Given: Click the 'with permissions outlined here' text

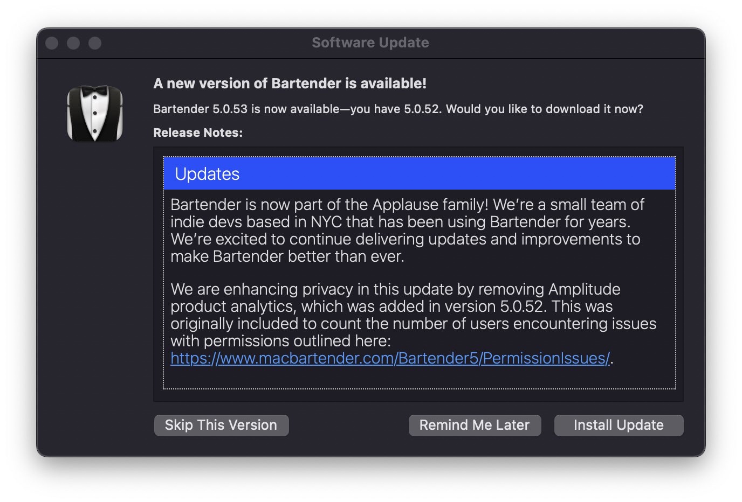Looking at the screenshot, I should point(280,341).
